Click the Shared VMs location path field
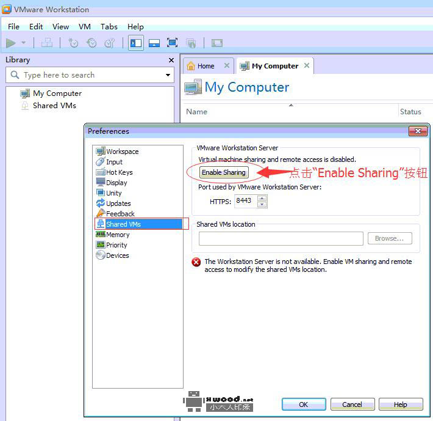This screenshot has height=421, width=433. 281,238
